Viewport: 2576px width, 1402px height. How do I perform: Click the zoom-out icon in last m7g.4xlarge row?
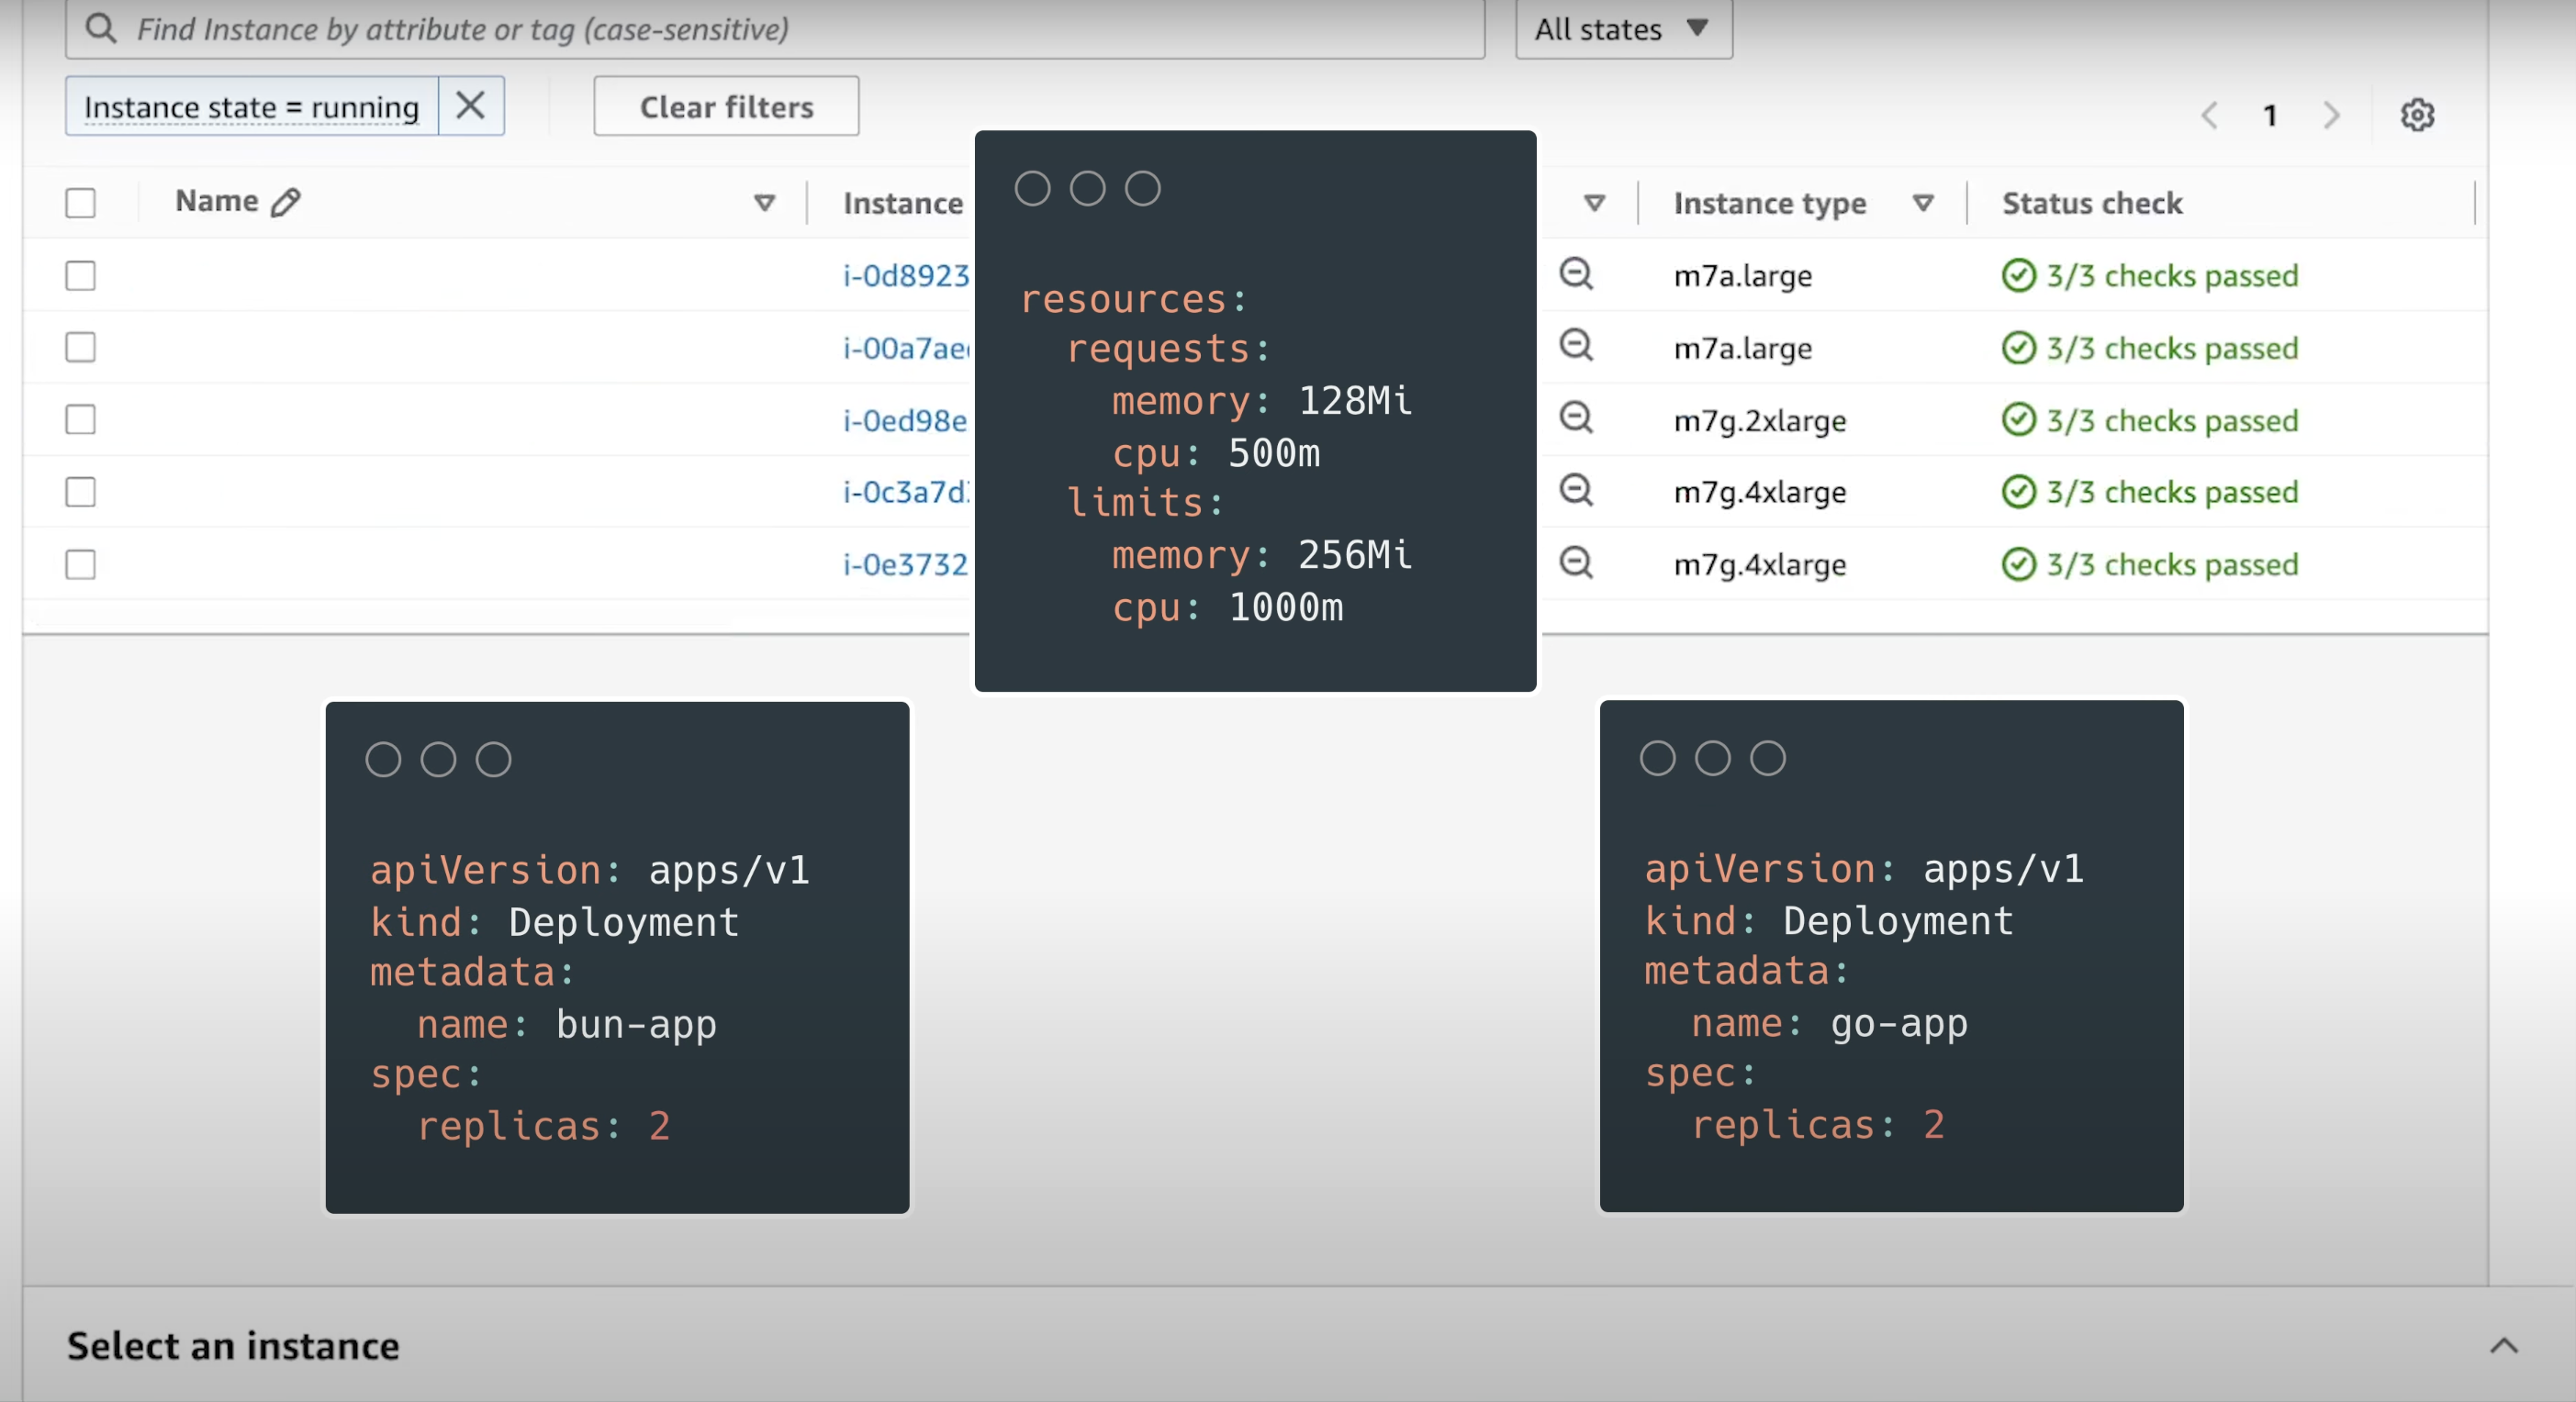point(1576,562)
